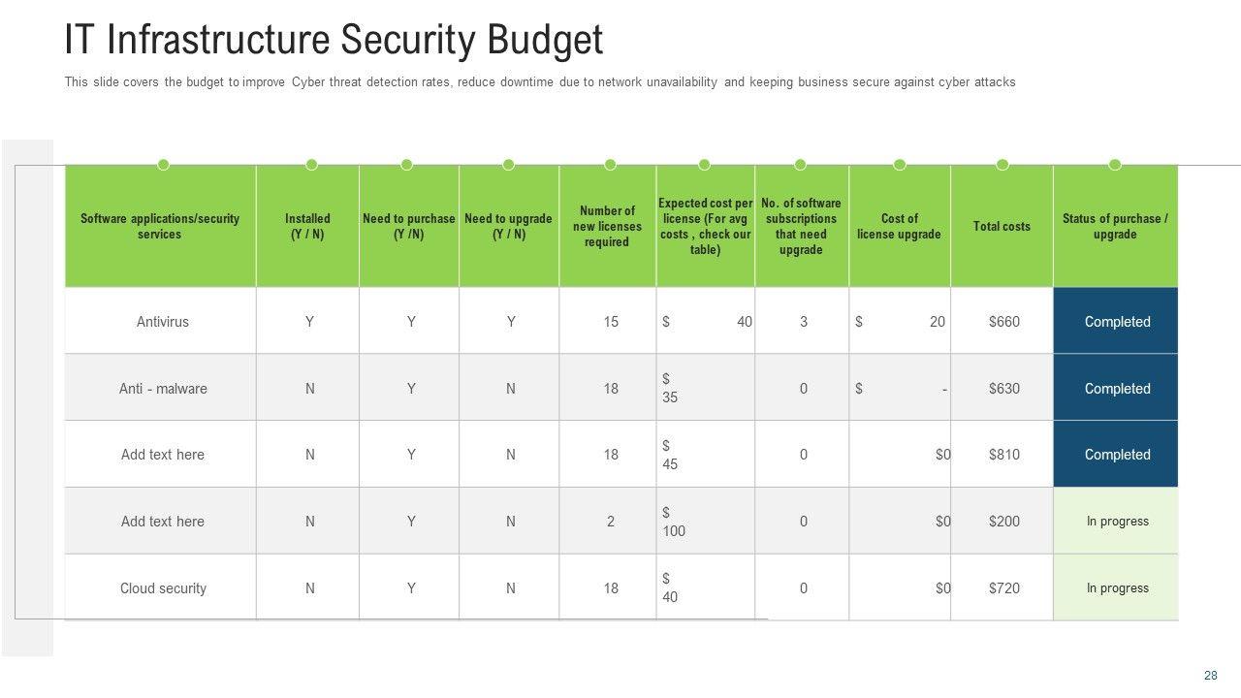Viewport: 1241px width, 698px height.
Task: Select the Software applications/security services header cell
Action: [160, 227]
